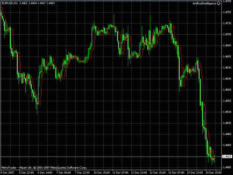Click time axis label 11 Dec 07:00
Viewport: 233px width, 175px height.
[x=120, y=173]
